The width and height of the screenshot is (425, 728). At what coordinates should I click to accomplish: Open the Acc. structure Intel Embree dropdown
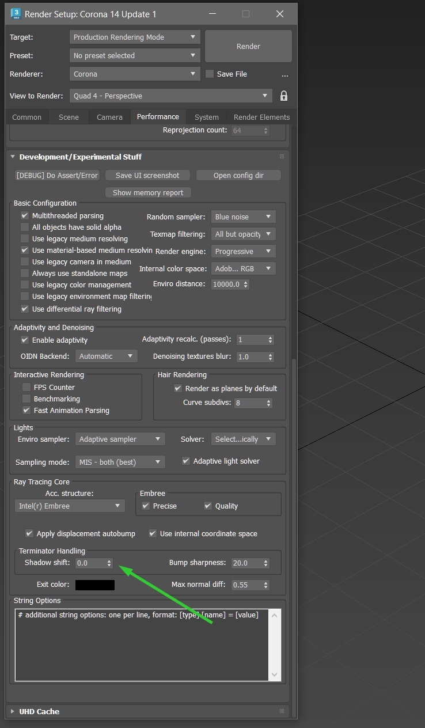click(x=69, y=506)
